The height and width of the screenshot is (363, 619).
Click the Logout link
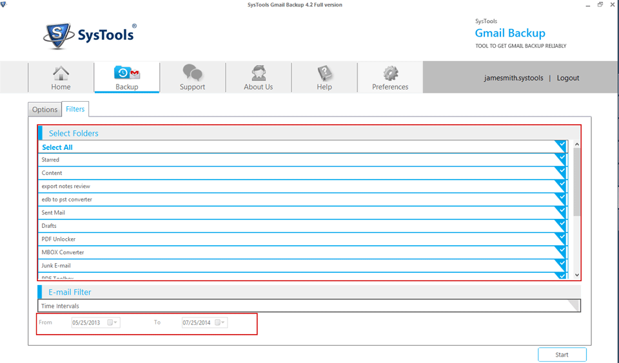pos(568,78)
